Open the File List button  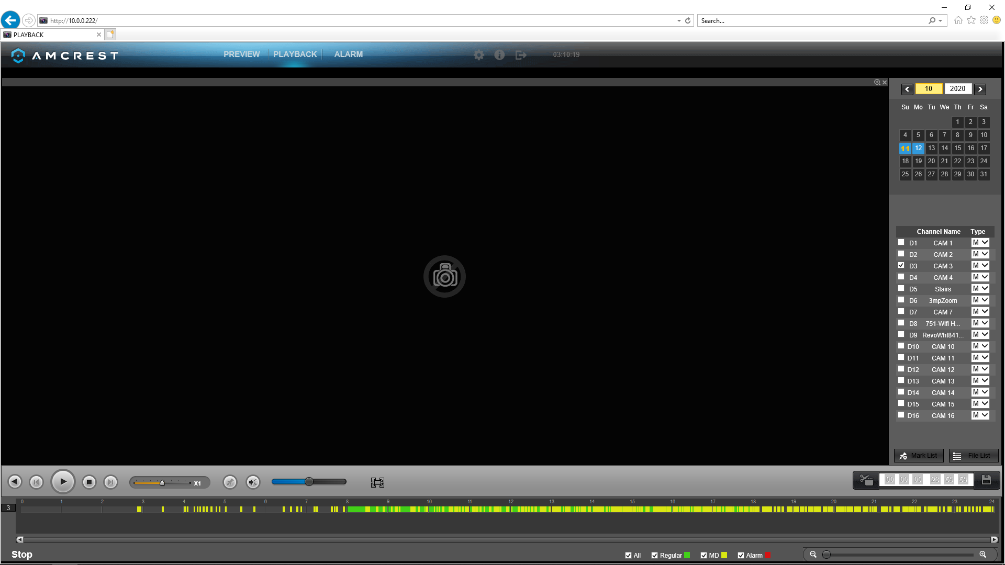[x=973, y=456]
